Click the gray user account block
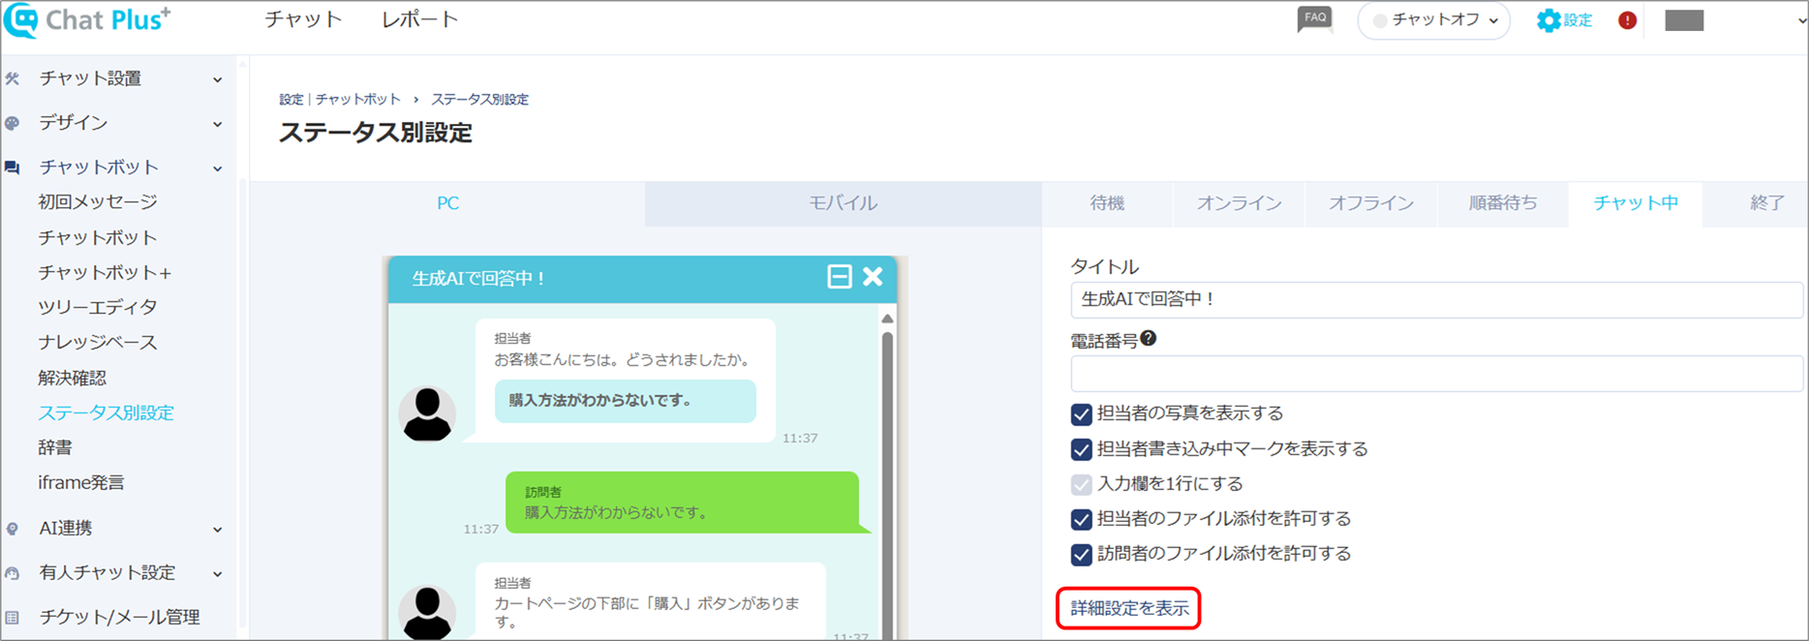 click(1684, 20)
